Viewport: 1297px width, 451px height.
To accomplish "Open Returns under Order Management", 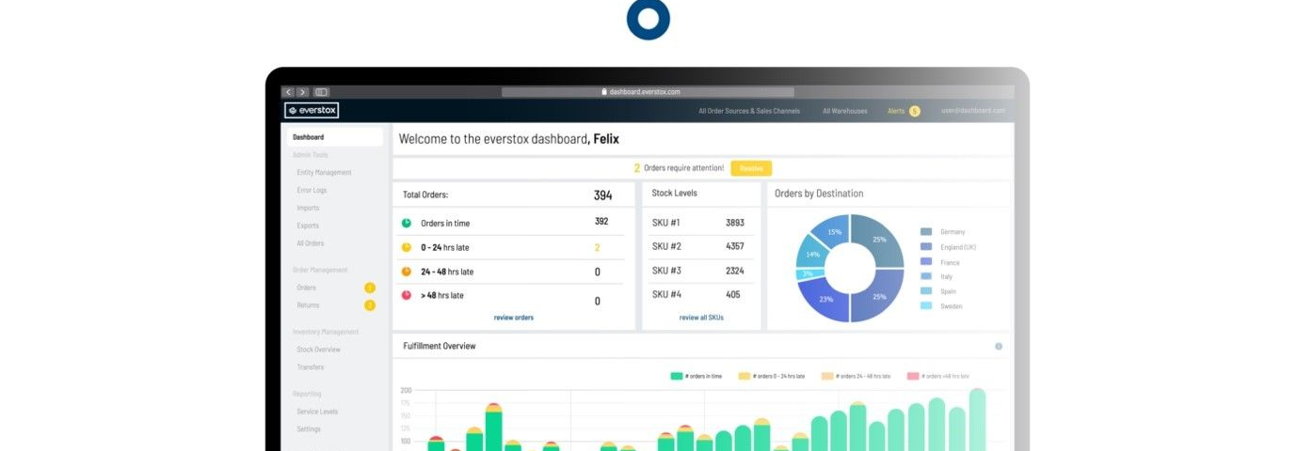I will click(x=308, y=305).
